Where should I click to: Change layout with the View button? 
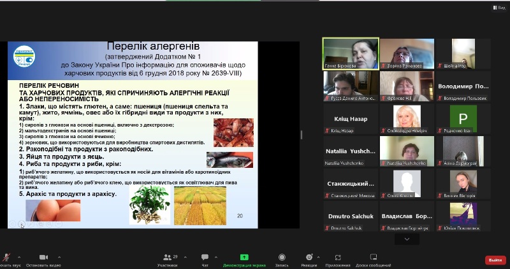[x=501, y=7]
